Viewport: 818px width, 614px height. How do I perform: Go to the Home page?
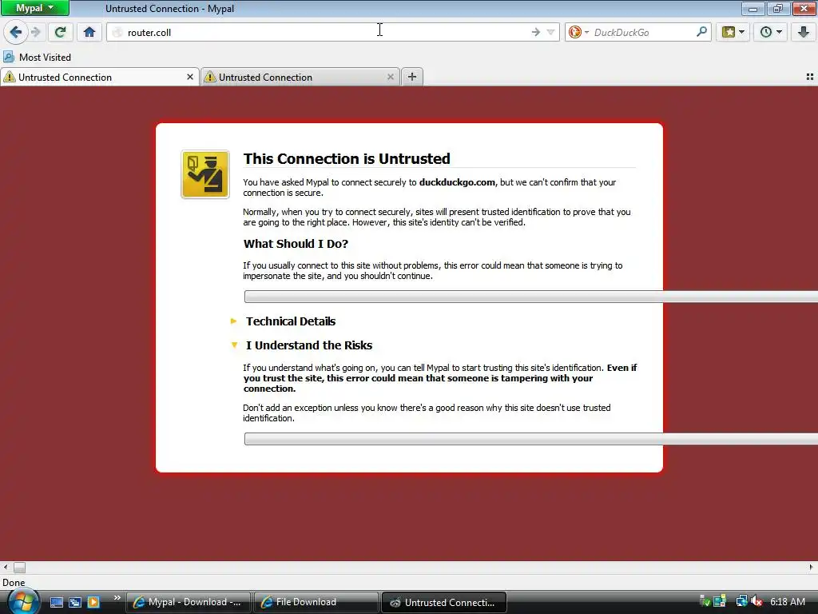click(x=89, y=32)
